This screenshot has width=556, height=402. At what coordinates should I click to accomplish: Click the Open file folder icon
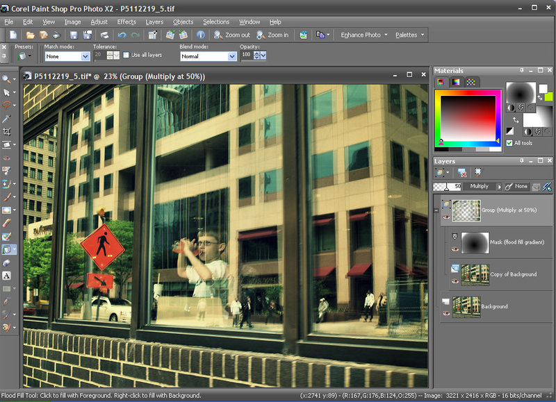coord(30,35)
